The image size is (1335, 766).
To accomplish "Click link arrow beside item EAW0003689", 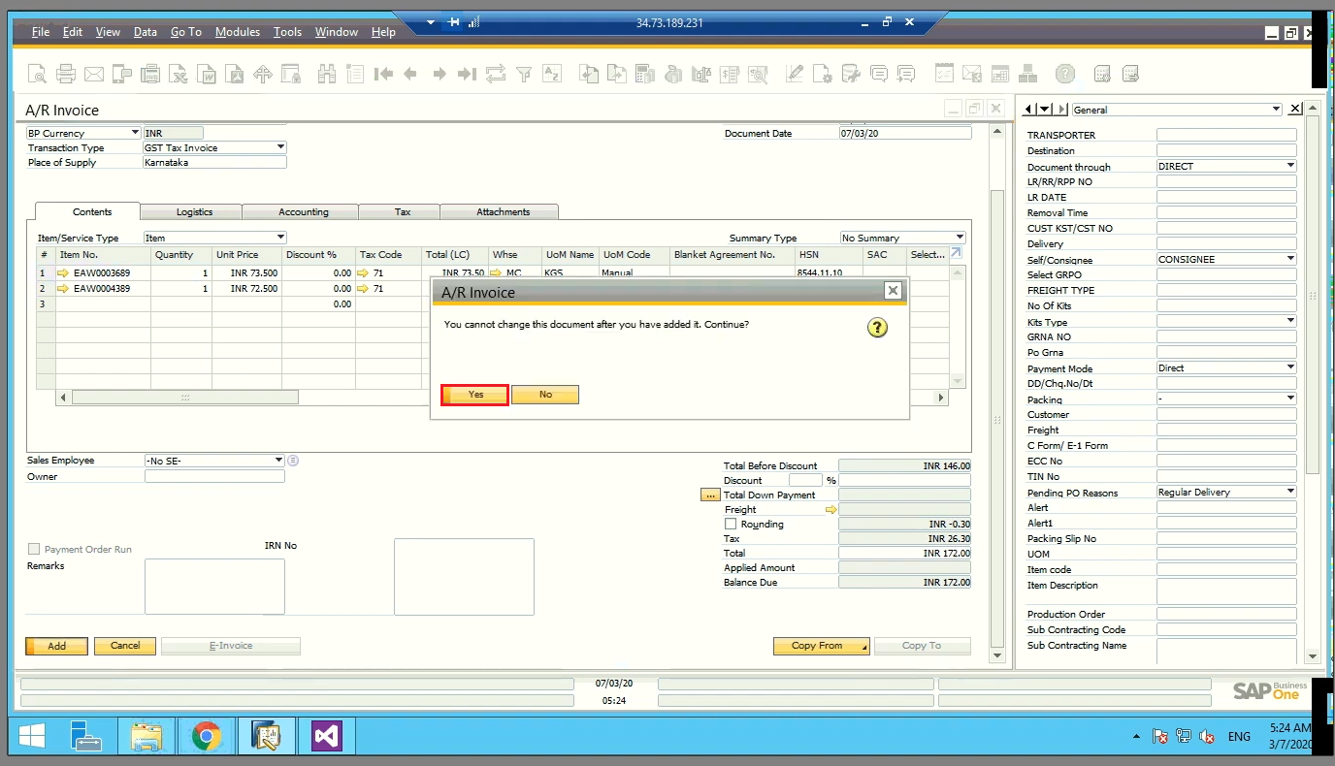I will coord(64,273).
